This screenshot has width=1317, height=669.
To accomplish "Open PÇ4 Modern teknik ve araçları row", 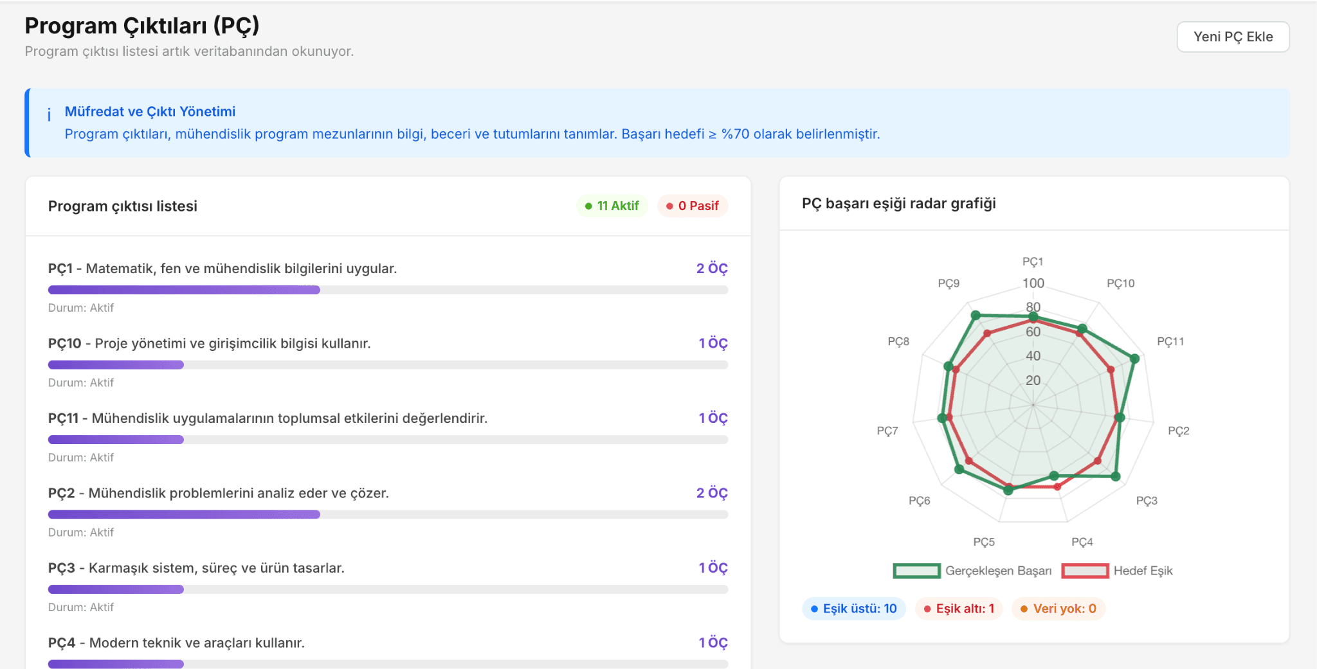I will (x=176, y=643).
